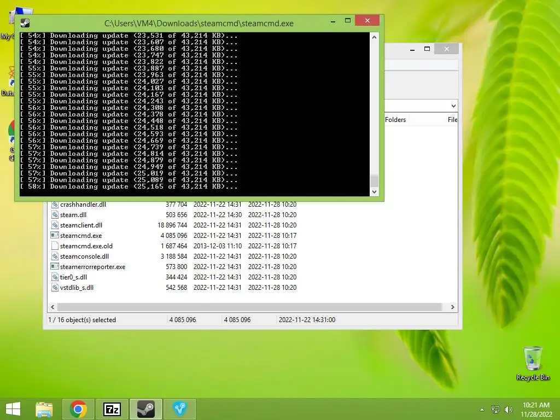Image resolution: width=560 pixels, height=420 pixels.
Task: Click the modified date 2013-12-03 11:10
Action: (x=218, y=246)
